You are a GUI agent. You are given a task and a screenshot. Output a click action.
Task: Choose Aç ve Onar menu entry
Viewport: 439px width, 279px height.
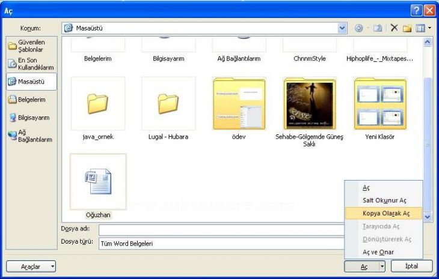coord(383,252)
